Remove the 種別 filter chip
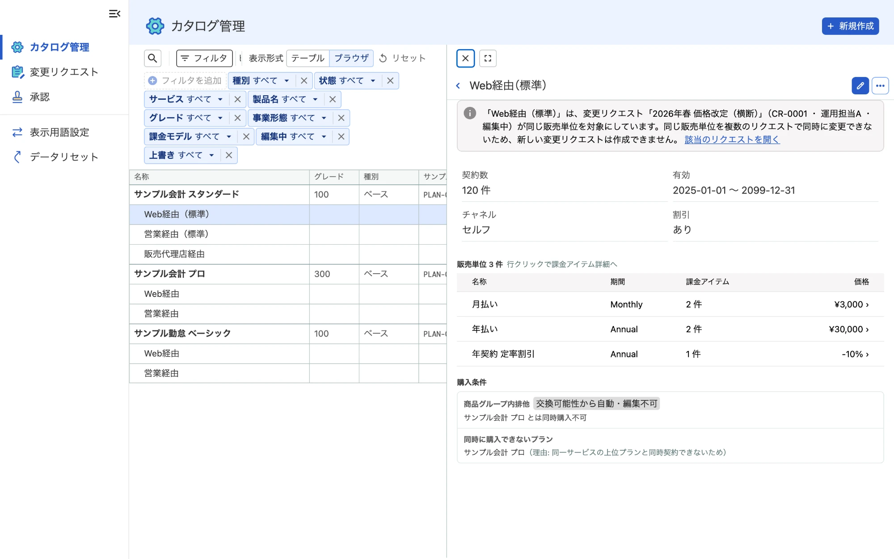Screen dimensions: 894x559 point(304,80)
